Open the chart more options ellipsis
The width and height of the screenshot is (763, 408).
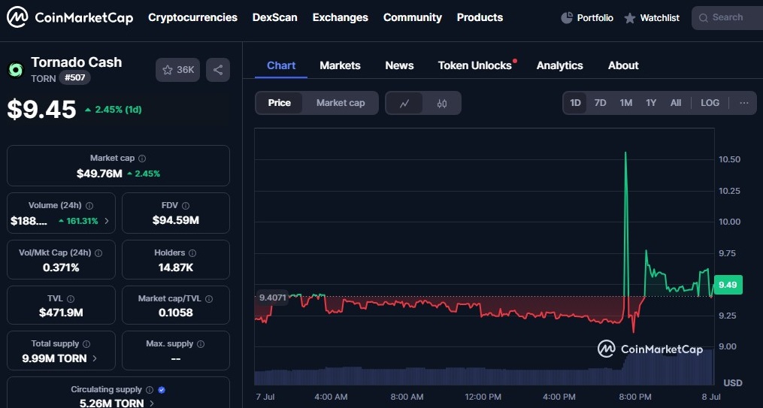[x=744, y=103]
